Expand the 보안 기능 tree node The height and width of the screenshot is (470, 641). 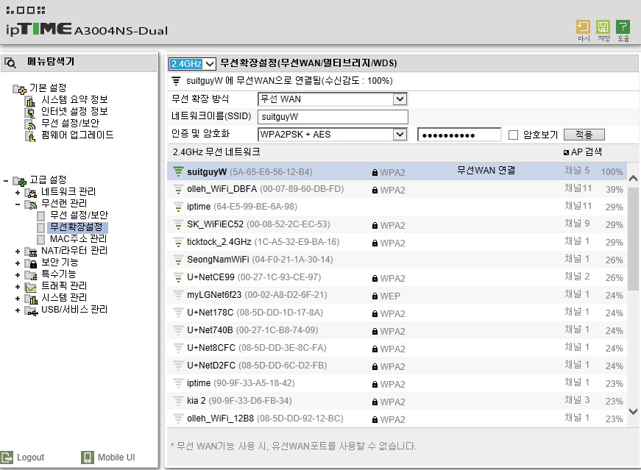point(18,263)
